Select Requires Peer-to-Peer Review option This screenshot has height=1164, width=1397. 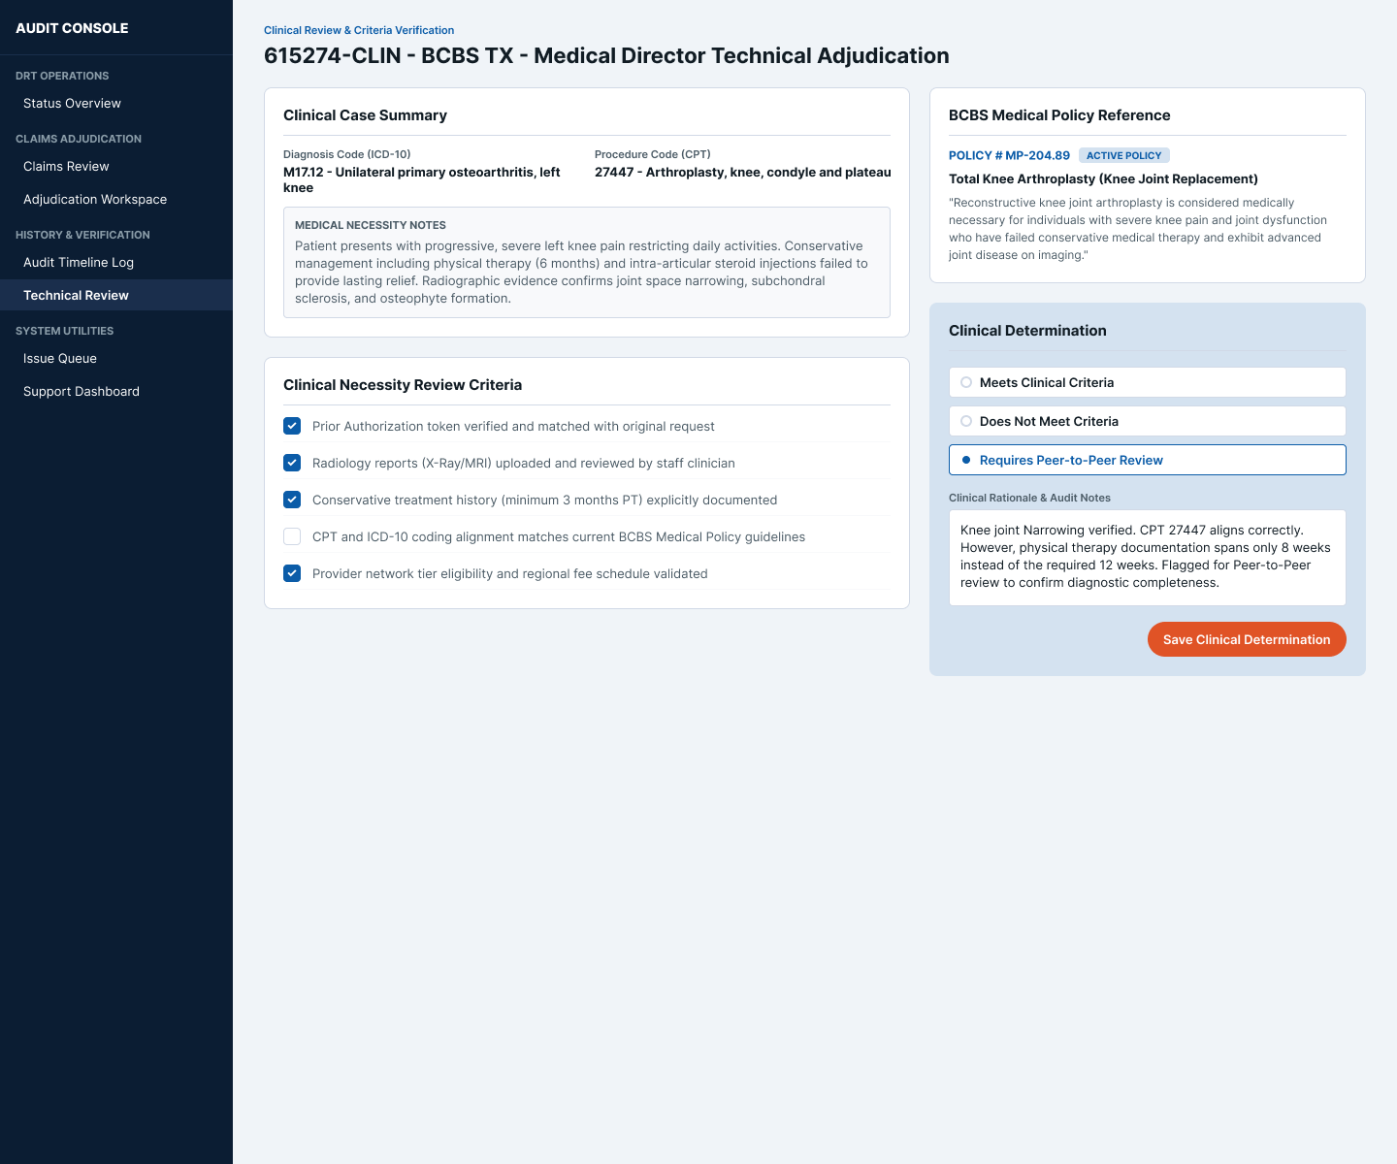point(1148,460)
